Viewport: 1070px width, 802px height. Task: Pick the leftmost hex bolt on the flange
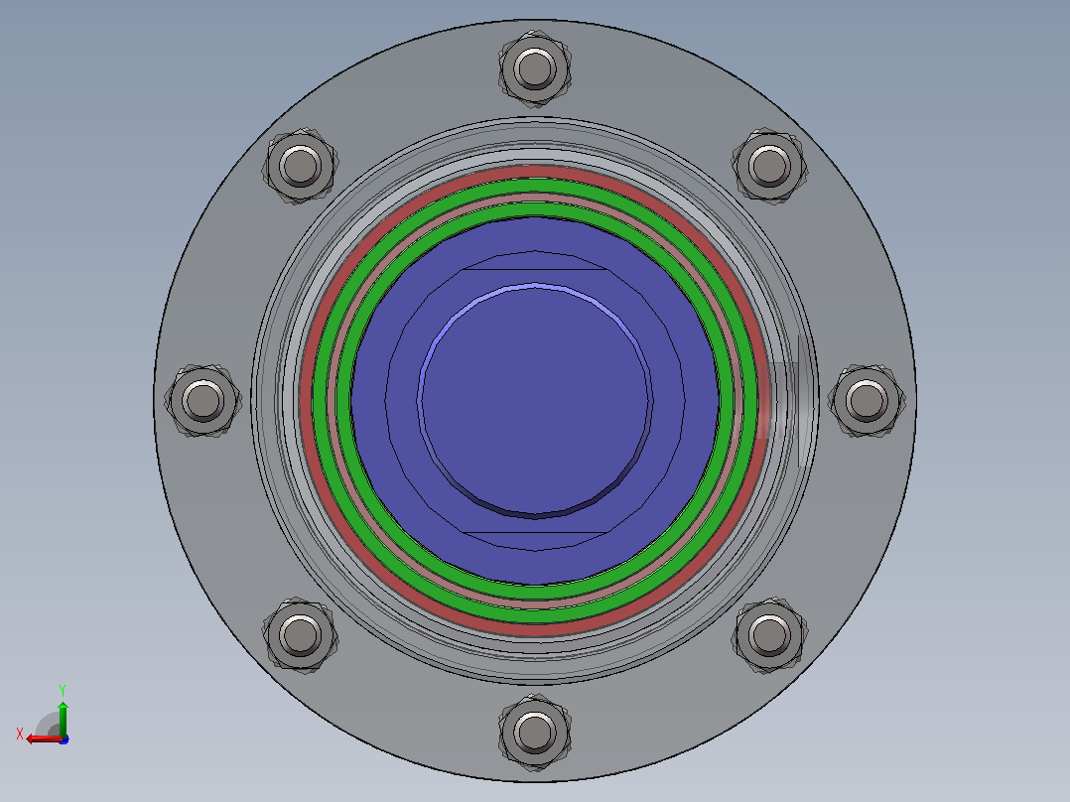click(x=202, y=400)
